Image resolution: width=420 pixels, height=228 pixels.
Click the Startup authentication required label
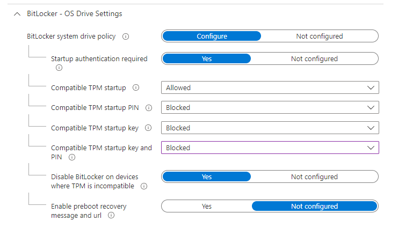(x=99, y=59)
